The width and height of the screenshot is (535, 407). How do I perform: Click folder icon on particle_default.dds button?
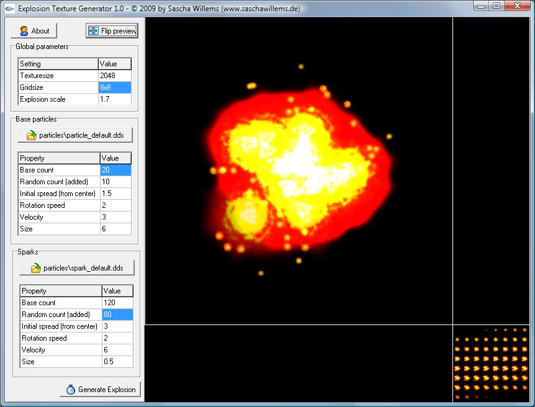pos(31,135)
